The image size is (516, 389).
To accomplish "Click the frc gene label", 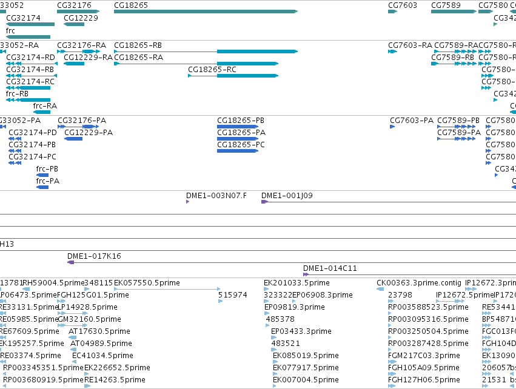I will 10,30.
